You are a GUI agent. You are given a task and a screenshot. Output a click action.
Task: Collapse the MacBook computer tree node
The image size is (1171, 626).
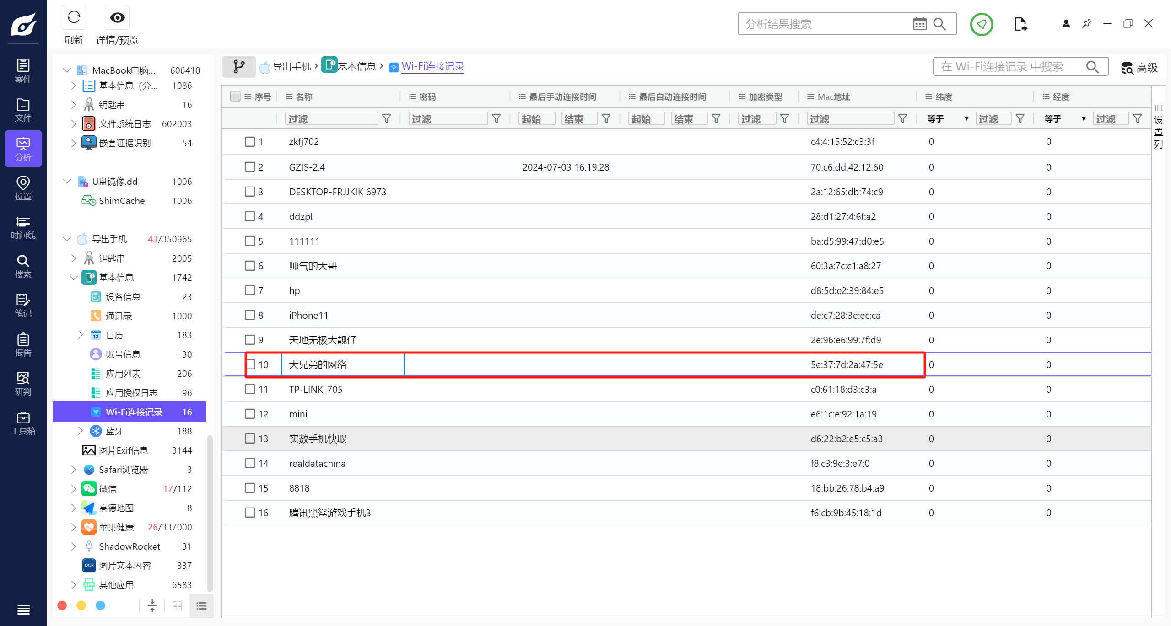click(x=67, y=70)
